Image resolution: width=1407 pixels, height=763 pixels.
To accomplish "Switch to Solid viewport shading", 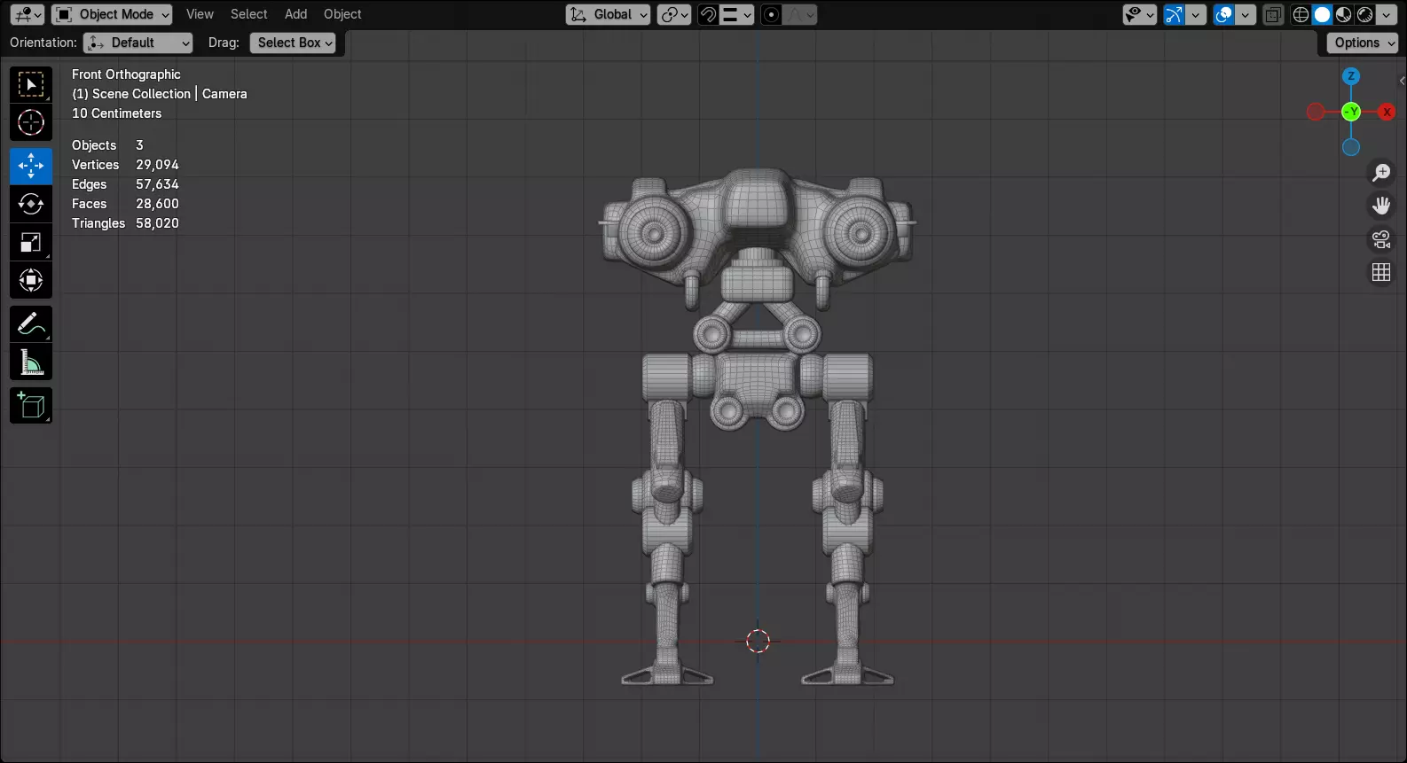I will 1323,14.
